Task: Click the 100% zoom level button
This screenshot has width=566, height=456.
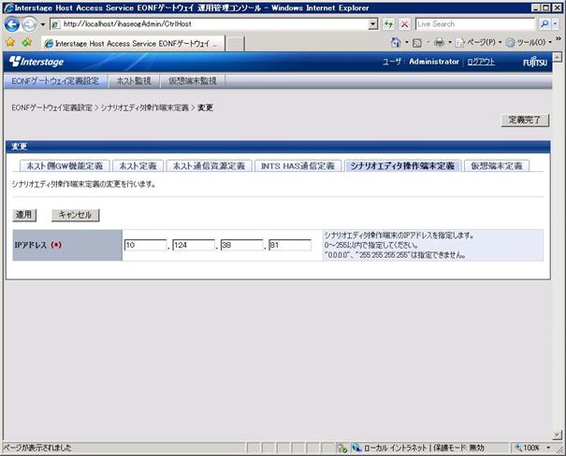Action: point(528,448)
